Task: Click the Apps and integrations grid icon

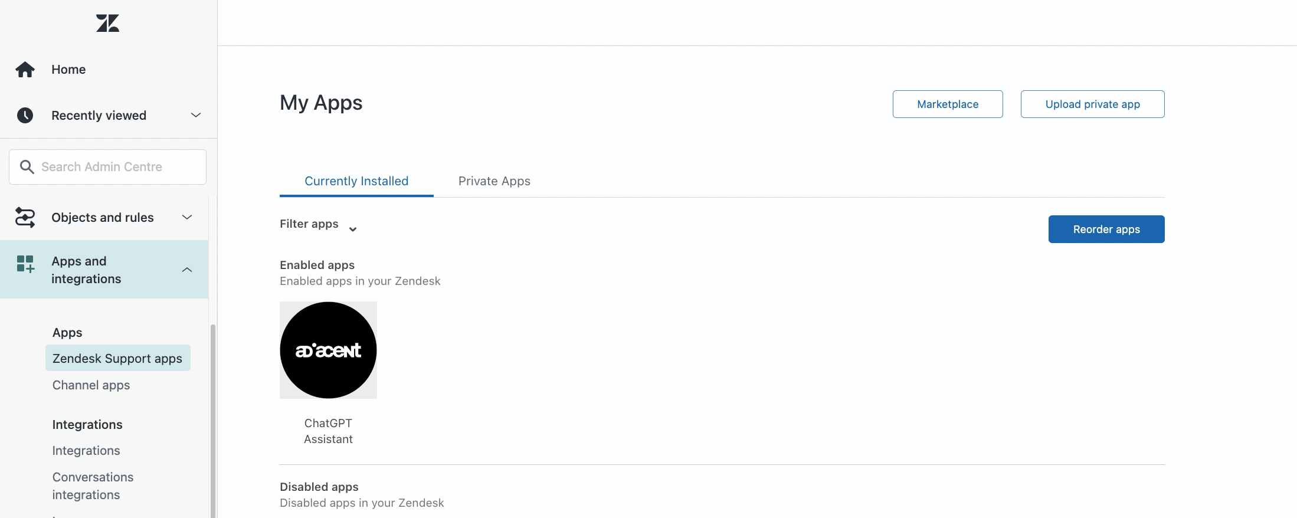Action: click(x=25, y=264)
